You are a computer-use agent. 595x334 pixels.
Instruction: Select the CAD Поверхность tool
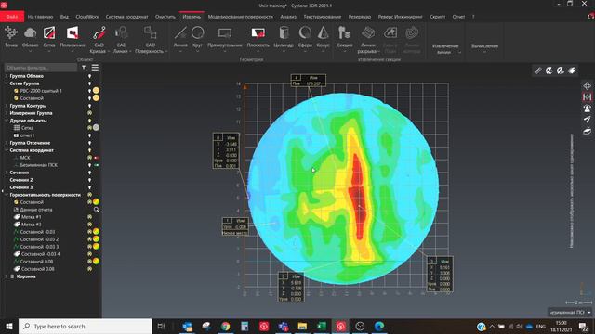point(151,40)
